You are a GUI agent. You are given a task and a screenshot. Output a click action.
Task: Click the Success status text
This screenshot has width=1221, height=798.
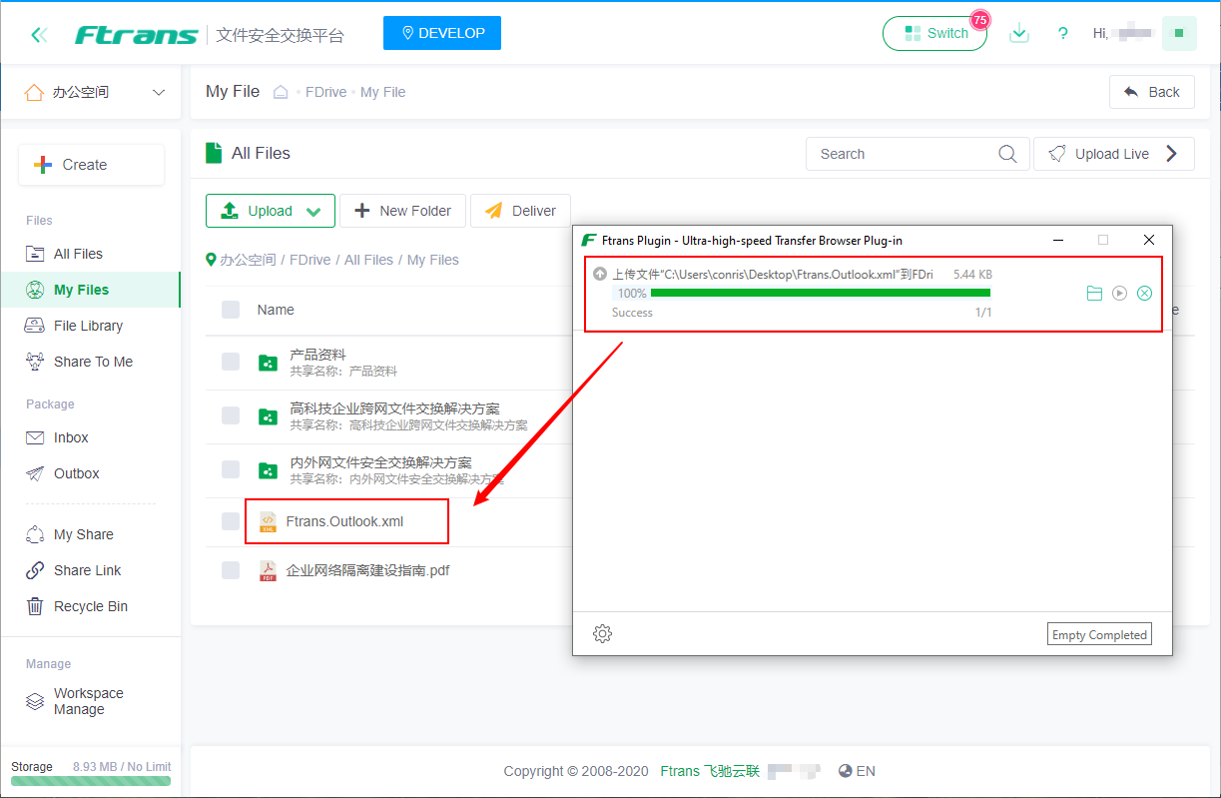pos(632,313)
